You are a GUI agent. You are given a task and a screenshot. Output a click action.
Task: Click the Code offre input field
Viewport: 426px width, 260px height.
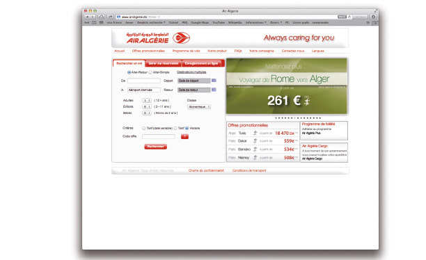pyautogui.click(x=159, y=136)
